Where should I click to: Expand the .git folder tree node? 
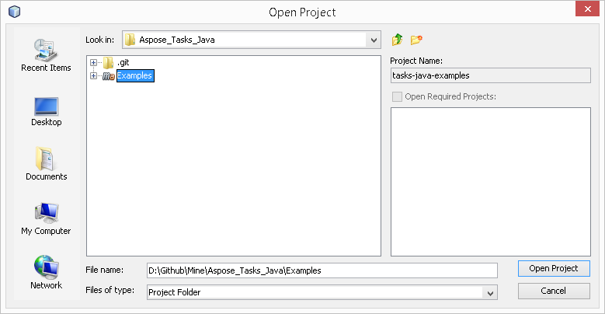(94, 62)
